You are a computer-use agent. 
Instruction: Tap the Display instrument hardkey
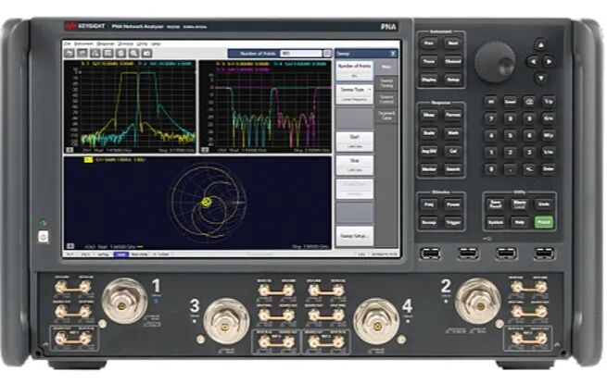429,80
